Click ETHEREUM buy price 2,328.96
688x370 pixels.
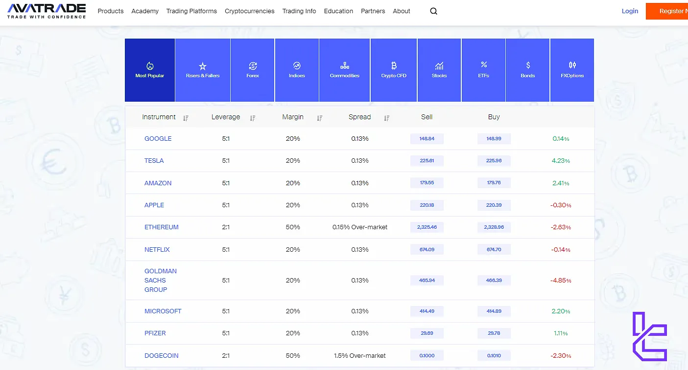[x=494, y=227]
